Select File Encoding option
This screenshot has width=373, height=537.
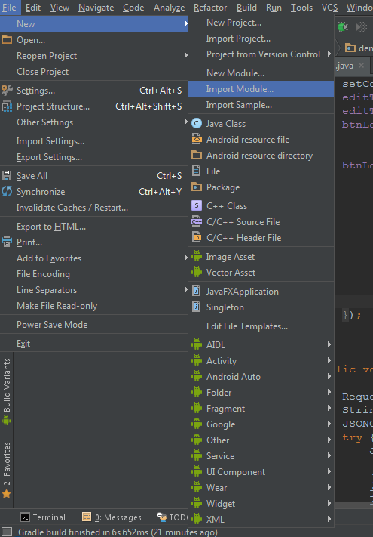coord(94,274)
